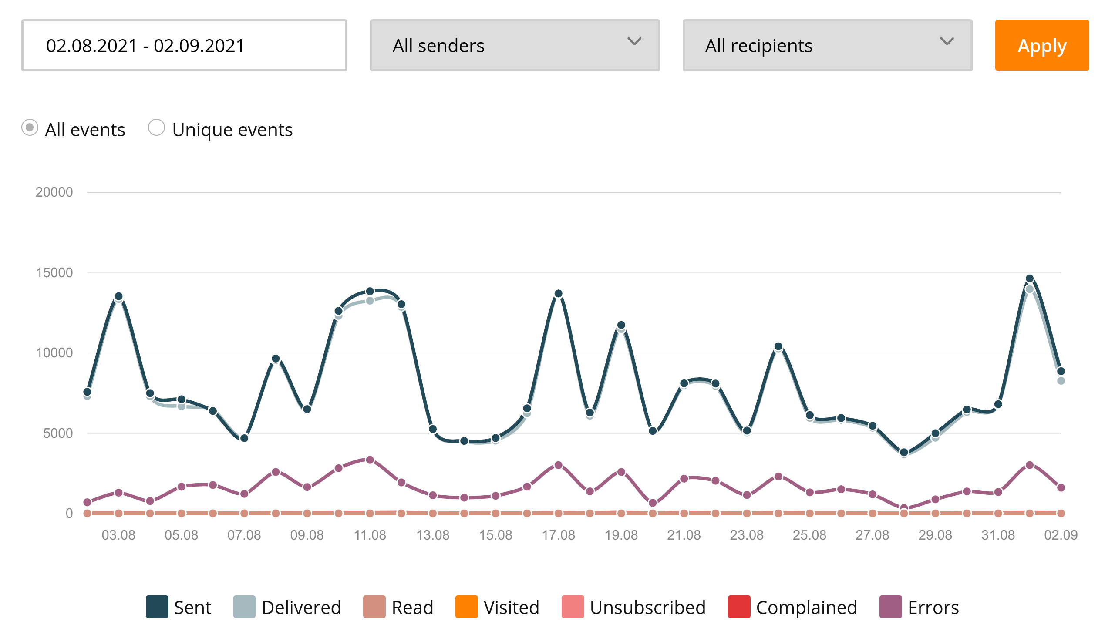This screenshot has width=1105, height=638.
Task: Click the Sent data point on 07.08
Action: [244, 438]
